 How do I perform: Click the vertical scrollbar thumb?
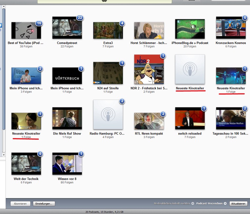tap(4, 69)
